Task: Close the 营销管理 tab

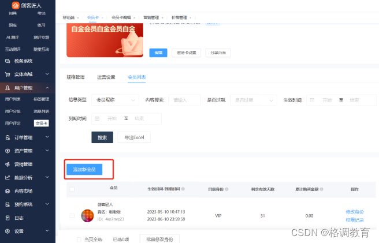Action: [x=162, y=18]
